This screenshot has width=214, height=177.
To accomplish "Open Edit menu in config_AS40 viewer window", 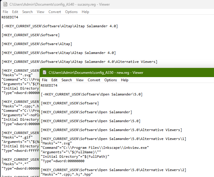I will 15,12.
